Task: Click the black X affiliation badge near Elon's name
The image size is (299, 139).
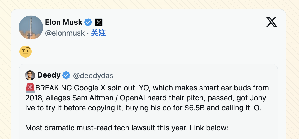Action: [x=99, y=23]
